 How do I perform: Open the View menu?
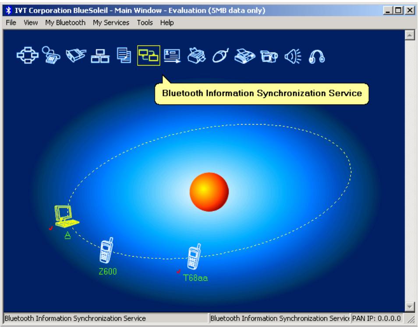tap(31, 23)
